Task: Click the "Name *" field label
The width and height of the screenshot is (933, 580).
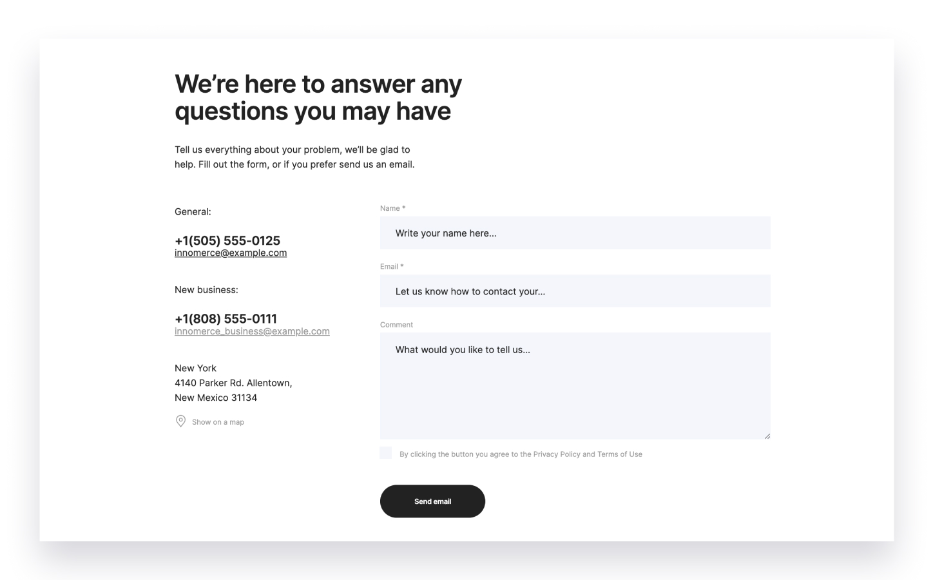Action: click(x=392, y=208)
